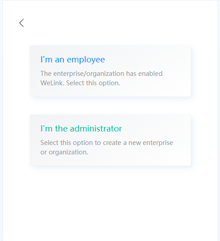Click the text "The enterprise/organization has enabled WeLink"
This screenshot has height=241, width=220.
click(x=101, y=78)
